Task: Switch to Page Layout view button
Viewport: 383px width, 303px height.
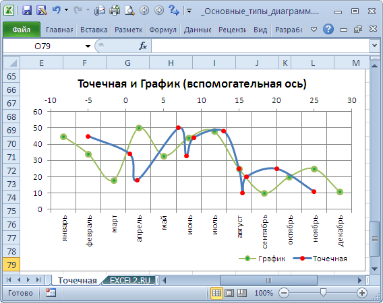Action: (x=229, y=293)
